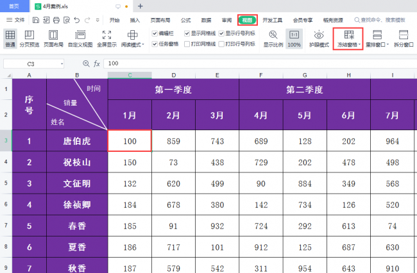
Task: Click the Print icon in quick toolbar
Action: point(56,20)
